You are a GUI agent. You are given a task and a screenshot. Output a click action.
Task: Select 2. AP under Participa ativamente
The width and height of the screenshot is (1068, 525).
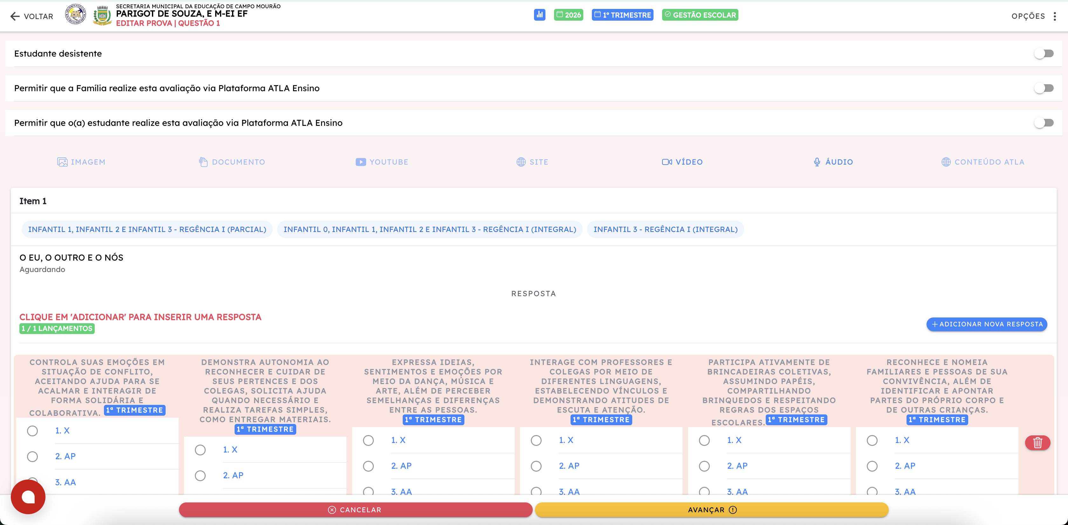point(704,466)
